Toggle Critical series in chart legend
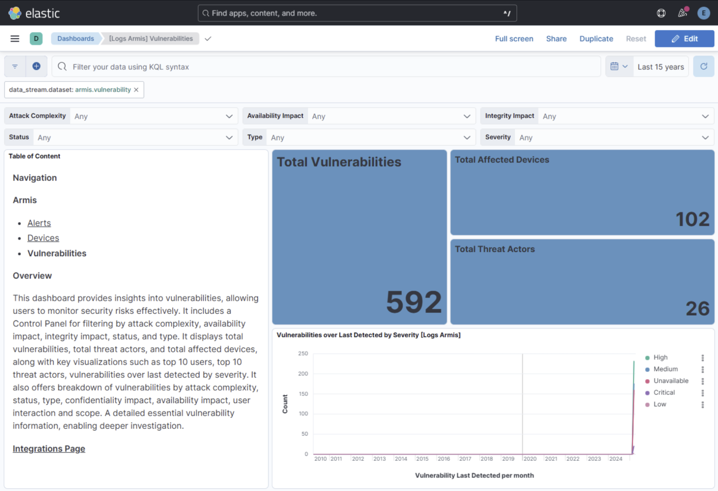718x491 pixels. [664, 393]
